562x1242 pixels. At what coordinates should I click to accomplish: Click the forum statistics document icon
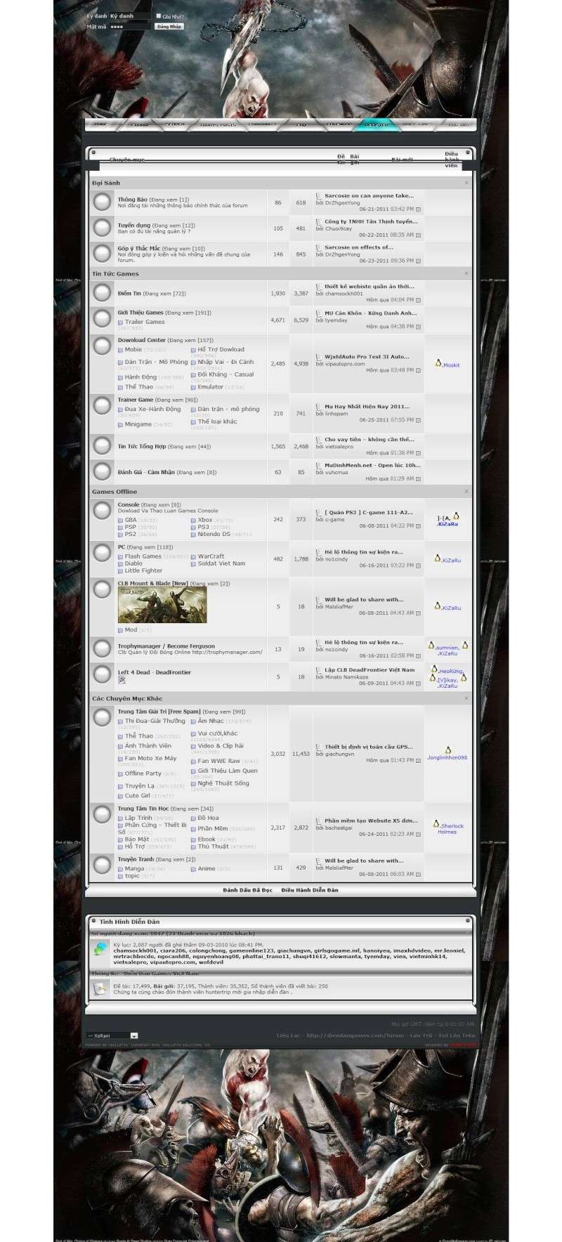pos(100,988)
